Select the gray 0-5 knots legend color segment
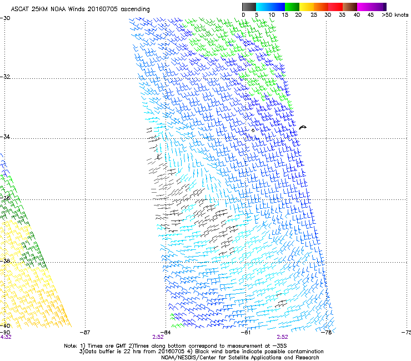 point(249,7)
